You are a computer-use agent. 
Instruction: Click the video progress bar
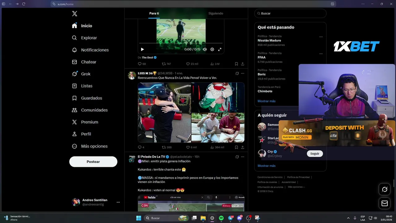(x=181, y=43)
